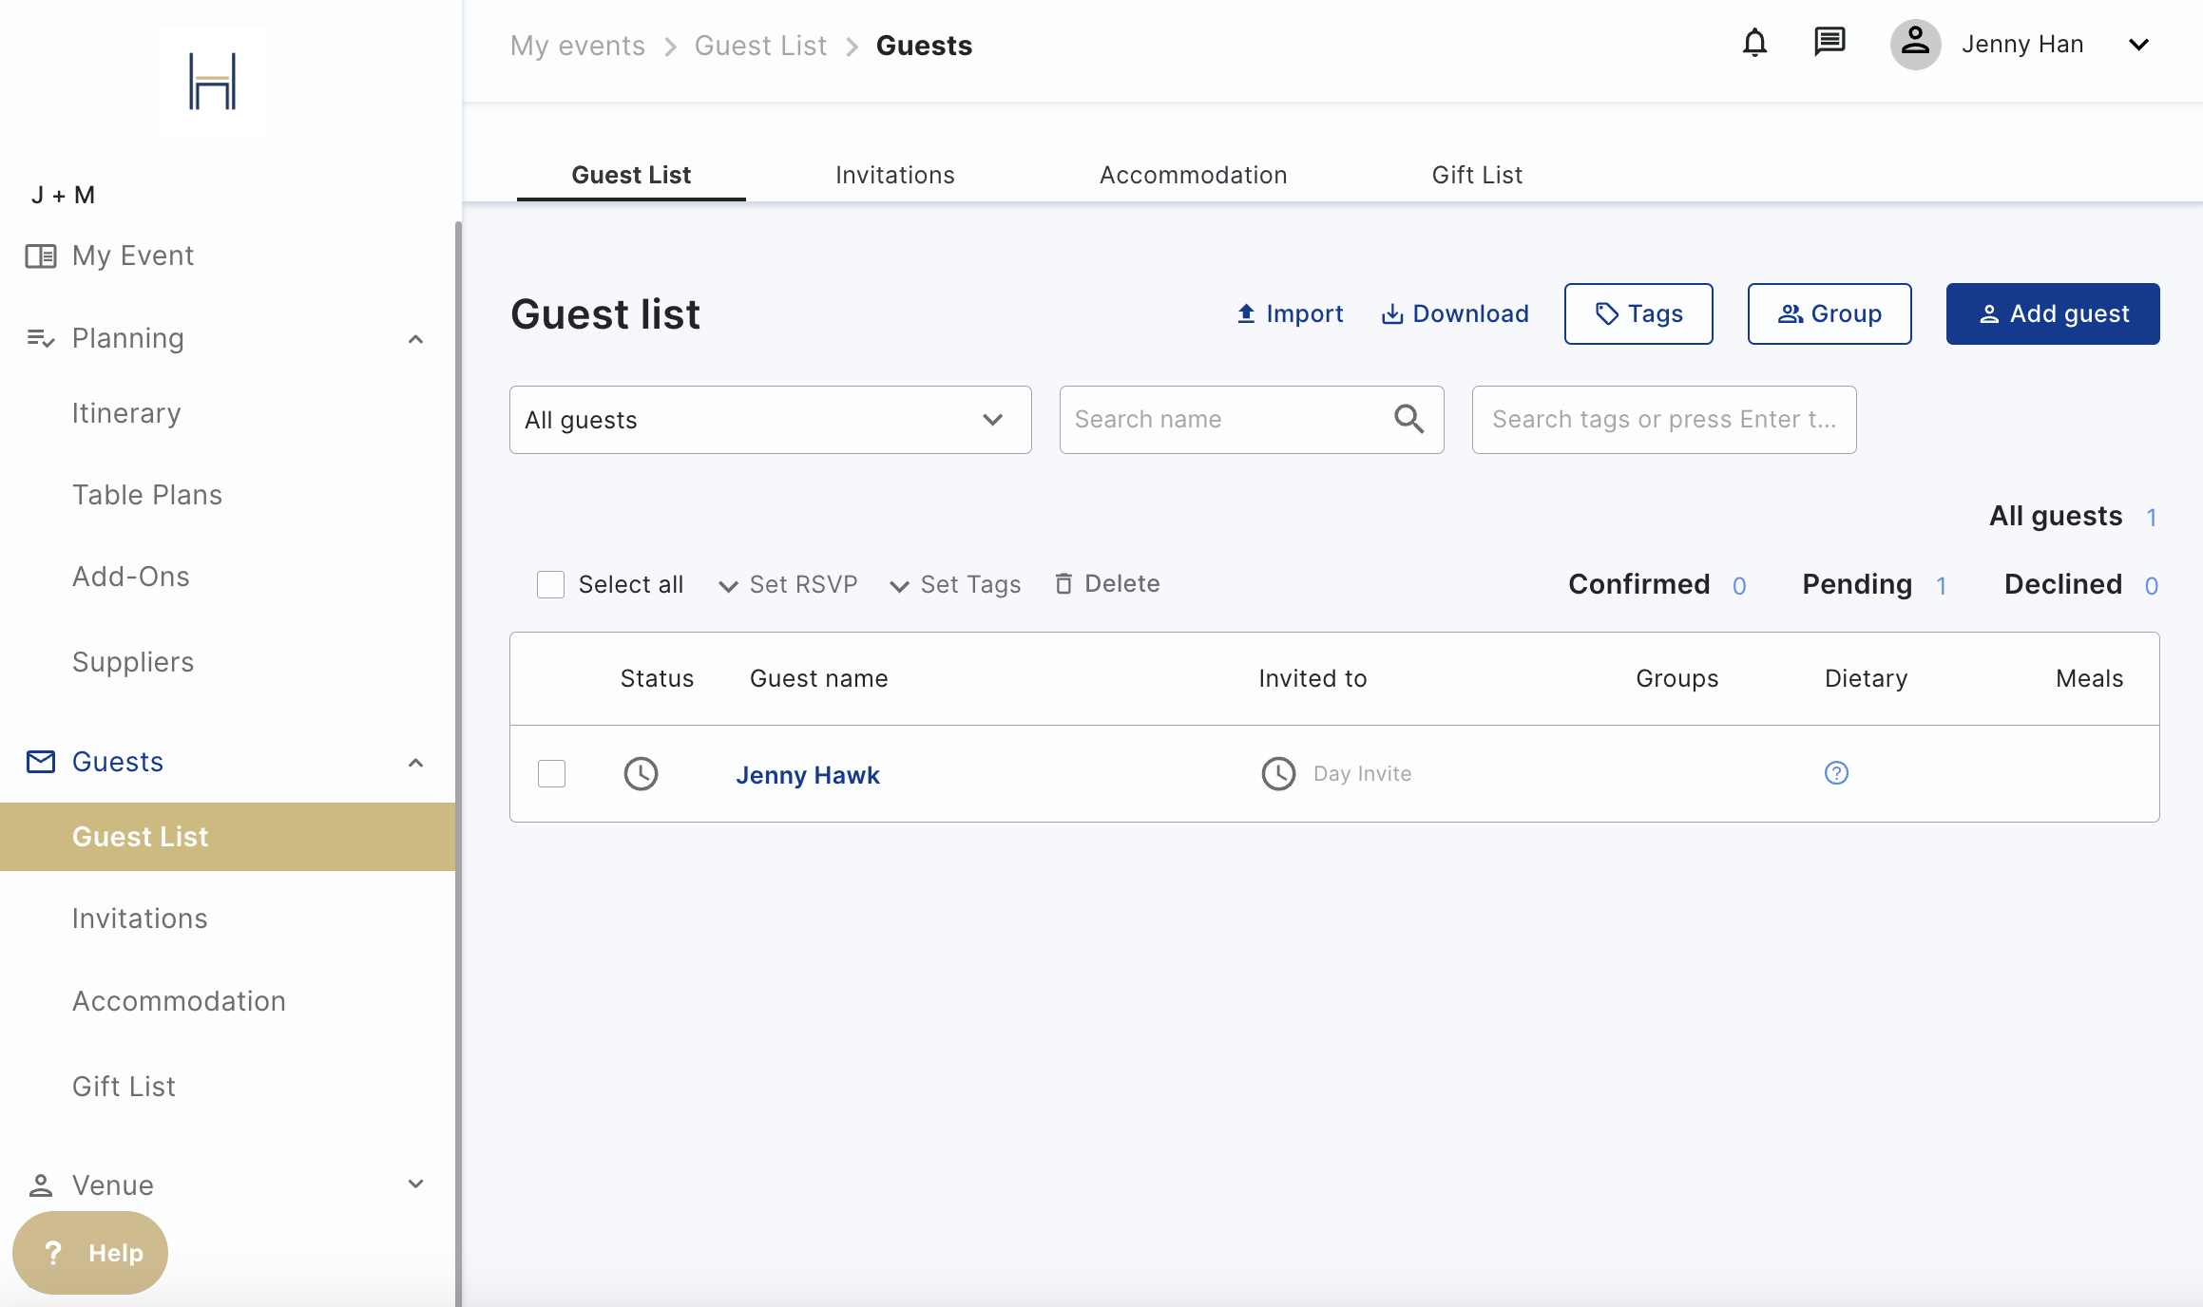This screenshot has width=2203, height=1307.
Task: Click the H logo in sidebar
Action: pyautogui.click(x=212, y=82)
